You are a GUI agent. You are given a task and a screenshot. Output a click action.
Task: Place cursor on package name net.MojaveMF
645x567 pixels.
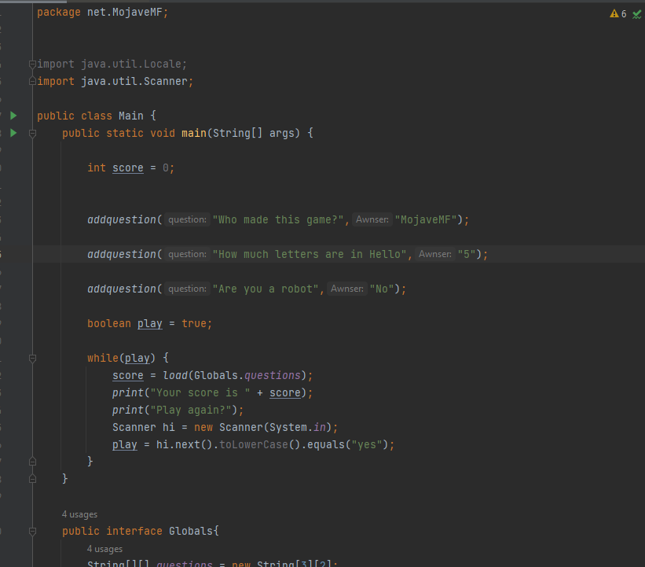pos(125,13)
